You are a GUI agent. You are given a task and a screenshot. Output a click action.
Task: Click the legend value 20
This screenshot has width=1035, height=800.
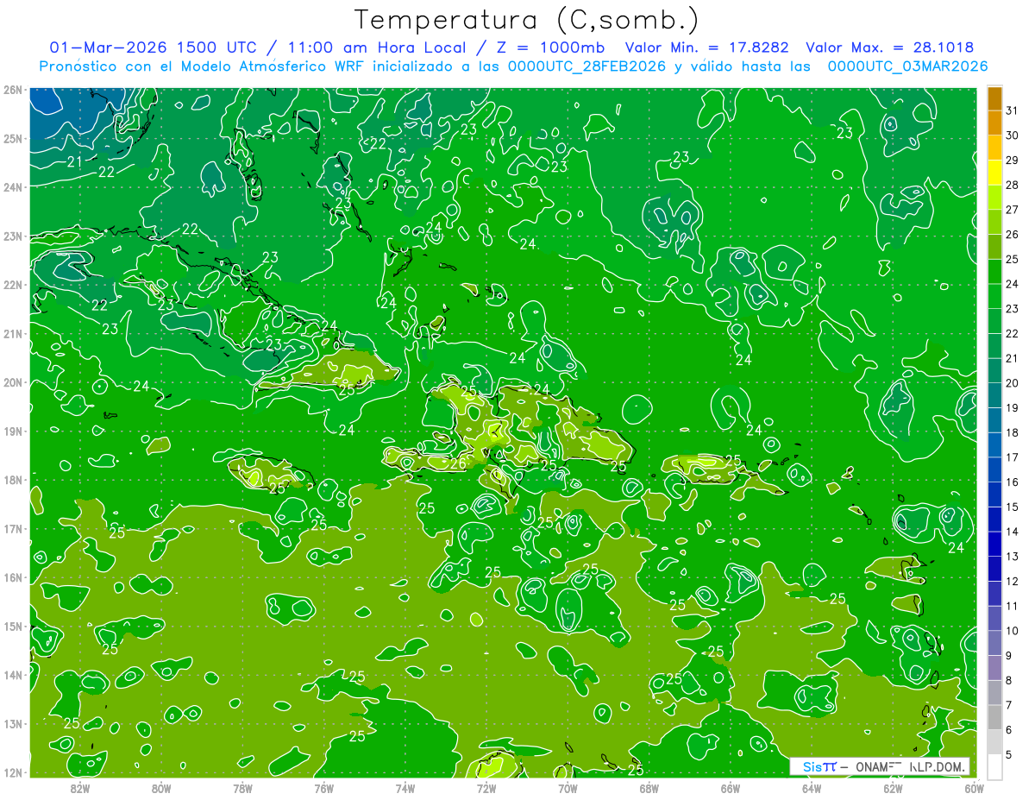[1012, 383]
